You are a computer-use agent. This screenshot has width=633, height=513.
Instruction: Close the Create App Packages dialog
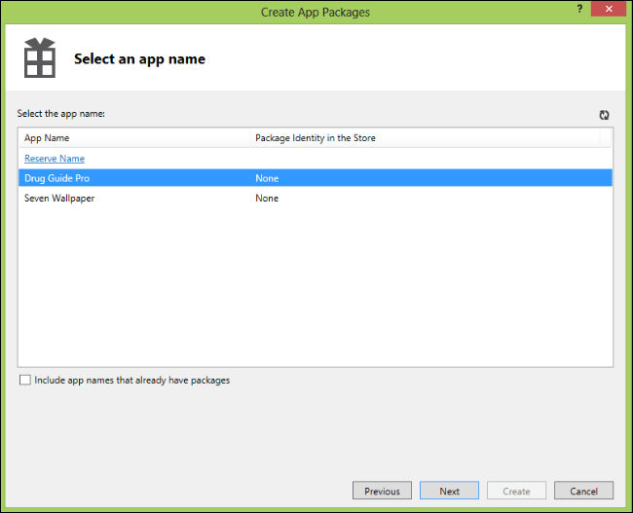608,9
